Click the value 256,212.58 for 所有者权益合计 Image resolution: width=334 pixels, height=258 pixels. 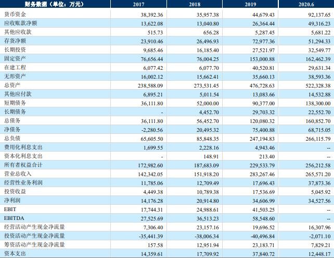(318, 166)
